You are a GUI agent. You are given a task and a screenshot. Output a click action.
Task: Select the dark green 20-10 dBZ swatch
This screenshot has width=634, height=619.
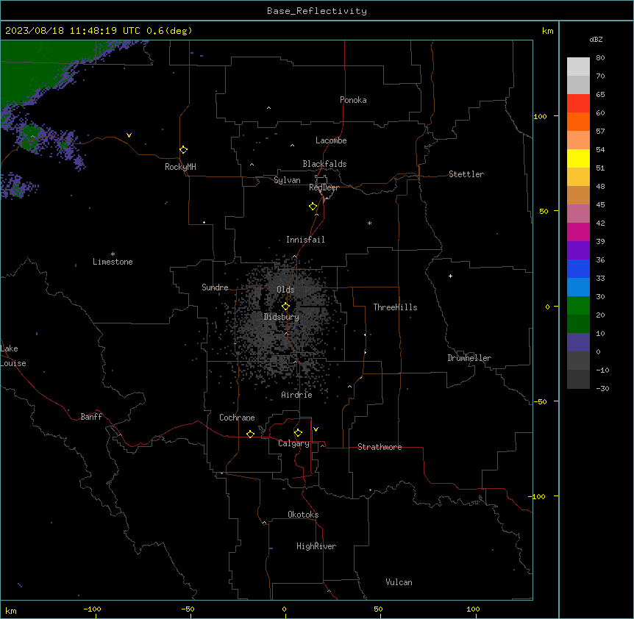pos(578,324)
